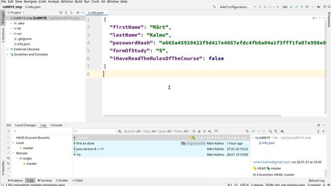This screenshot has height=186, width=331.
Task: Toggle the Structure tool window side tab
Action: (3, 36)
